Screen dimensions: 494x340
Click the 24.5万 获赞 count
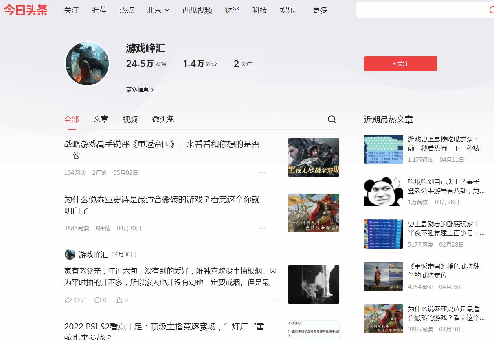146,64
